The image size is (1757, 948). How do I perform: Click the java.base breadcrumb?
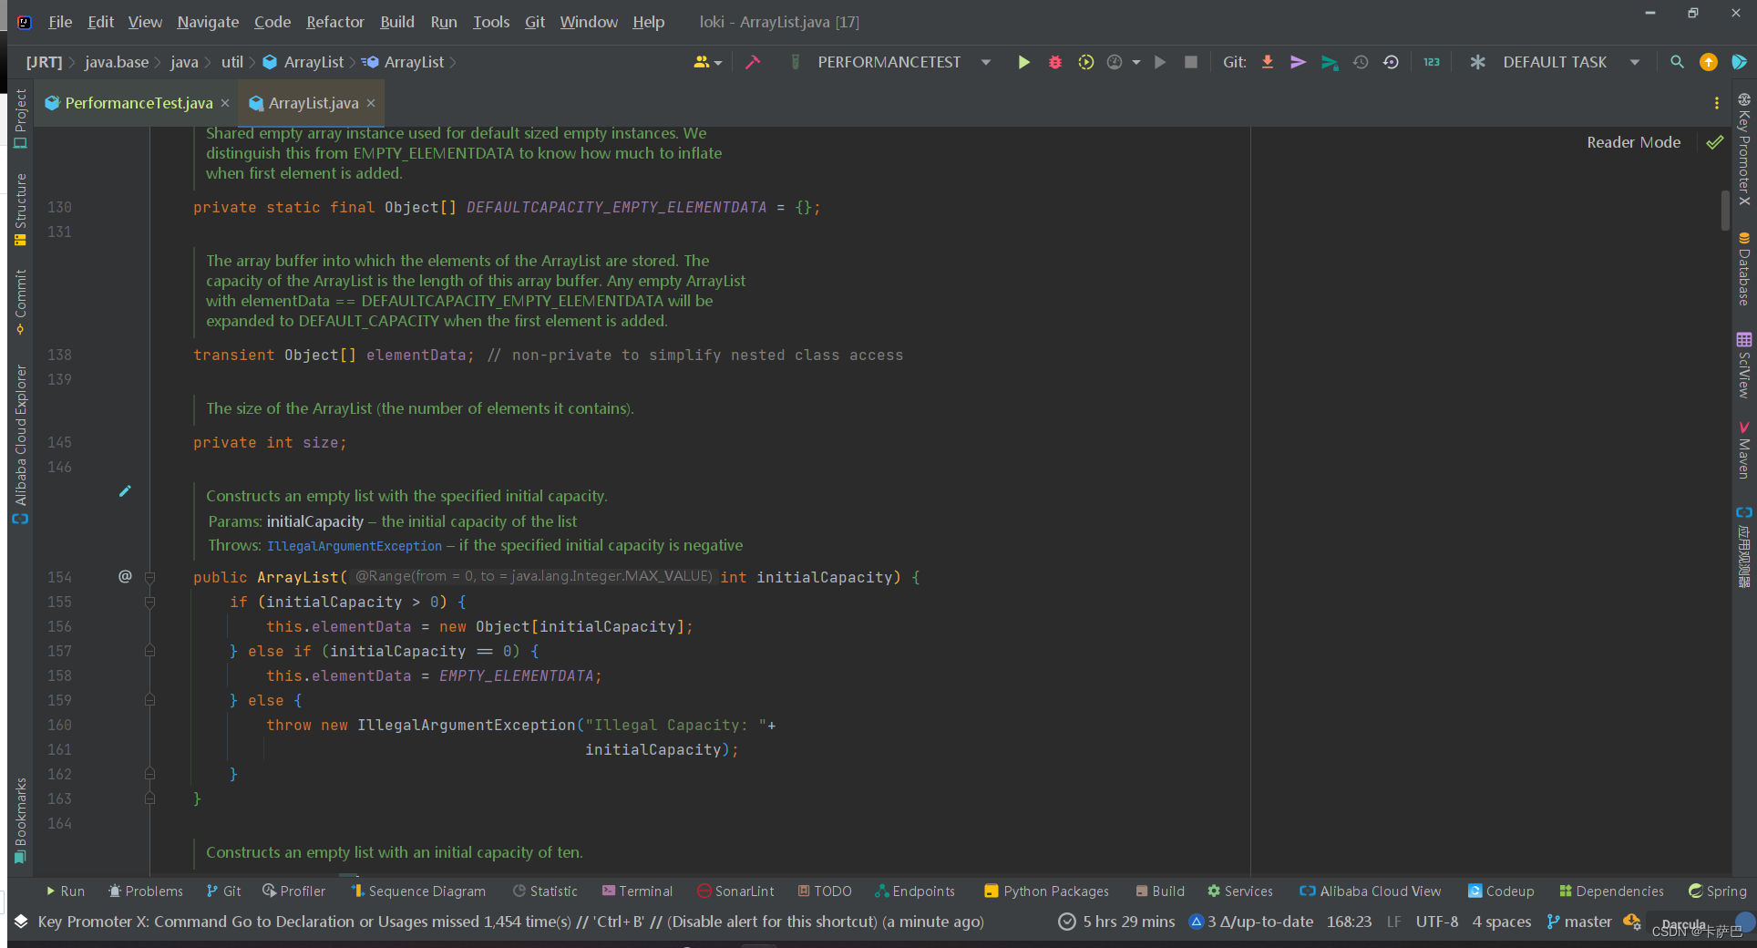click(117, 62)
